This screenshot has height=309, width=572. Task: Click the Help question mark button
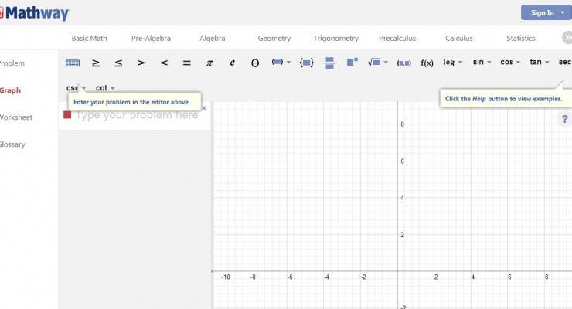[x=565, y=119]
